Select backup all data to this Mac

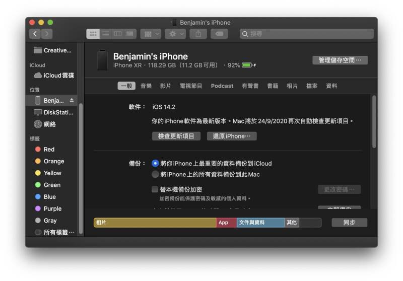(x=155, y=174)
